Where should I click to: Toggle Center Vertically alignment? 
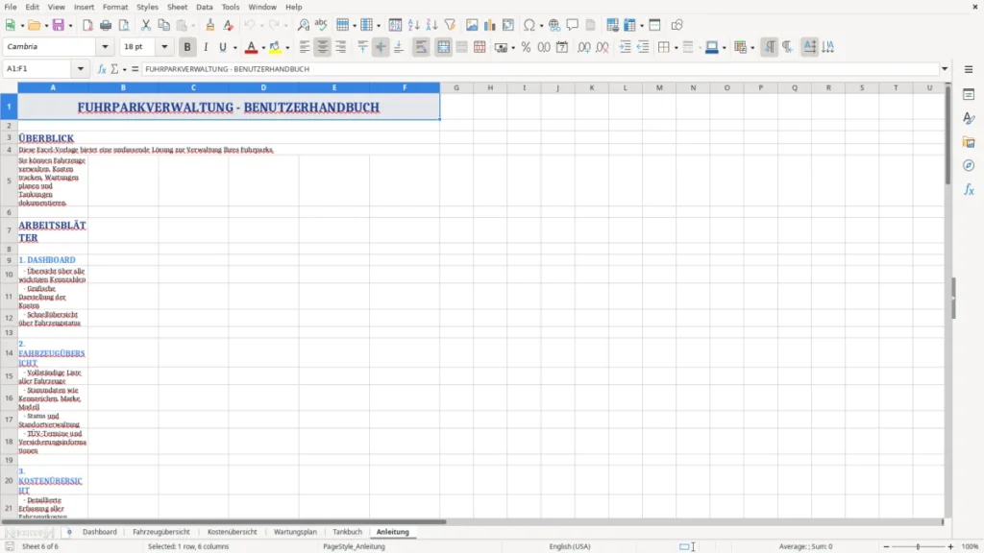click(381, 47)
